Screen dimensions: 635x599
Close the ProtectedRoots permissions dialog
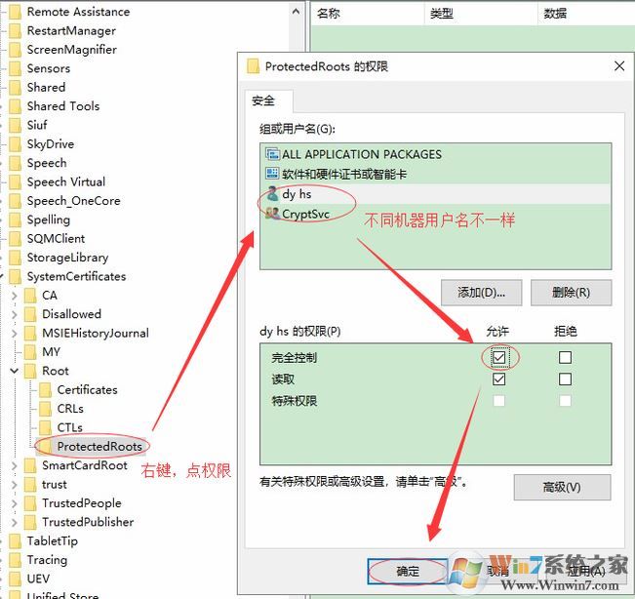click(619, 66)
